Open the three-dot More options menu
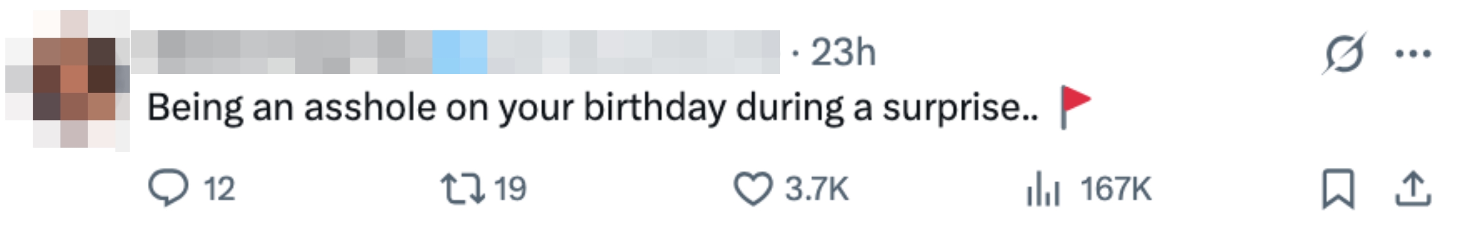The width and height of the screenshot is (1463, 235). click(1413, 53)
